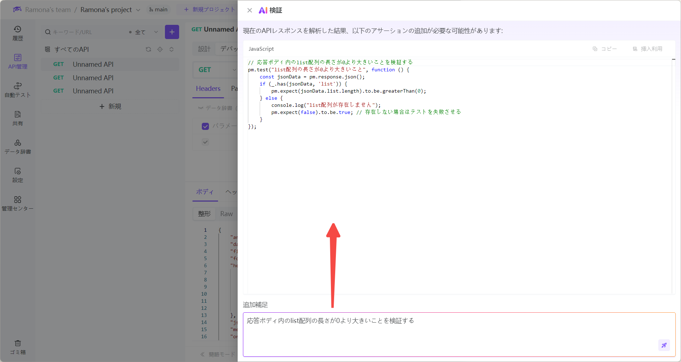
Task: Click the locate target icon next to すべてのAPI
Action: point(160,49)
